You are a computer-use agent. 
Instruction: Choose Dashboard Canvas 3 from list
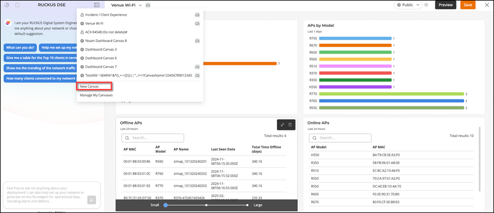click(x=101, y=49)
